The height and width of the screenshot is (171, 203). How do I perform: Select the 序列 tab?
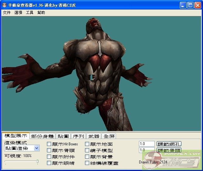tap(78, 136)
